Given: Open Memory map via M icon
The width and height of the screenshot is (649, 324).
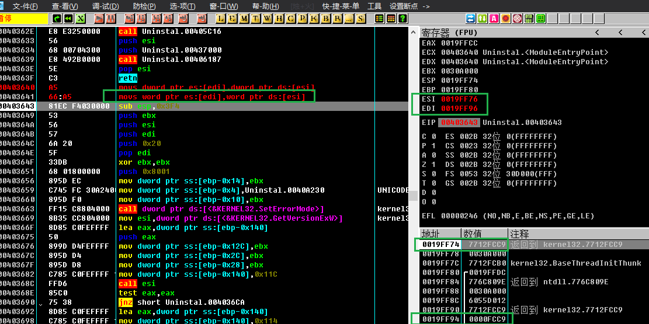Looking at the screenshot, I should (x=243, y=19).
